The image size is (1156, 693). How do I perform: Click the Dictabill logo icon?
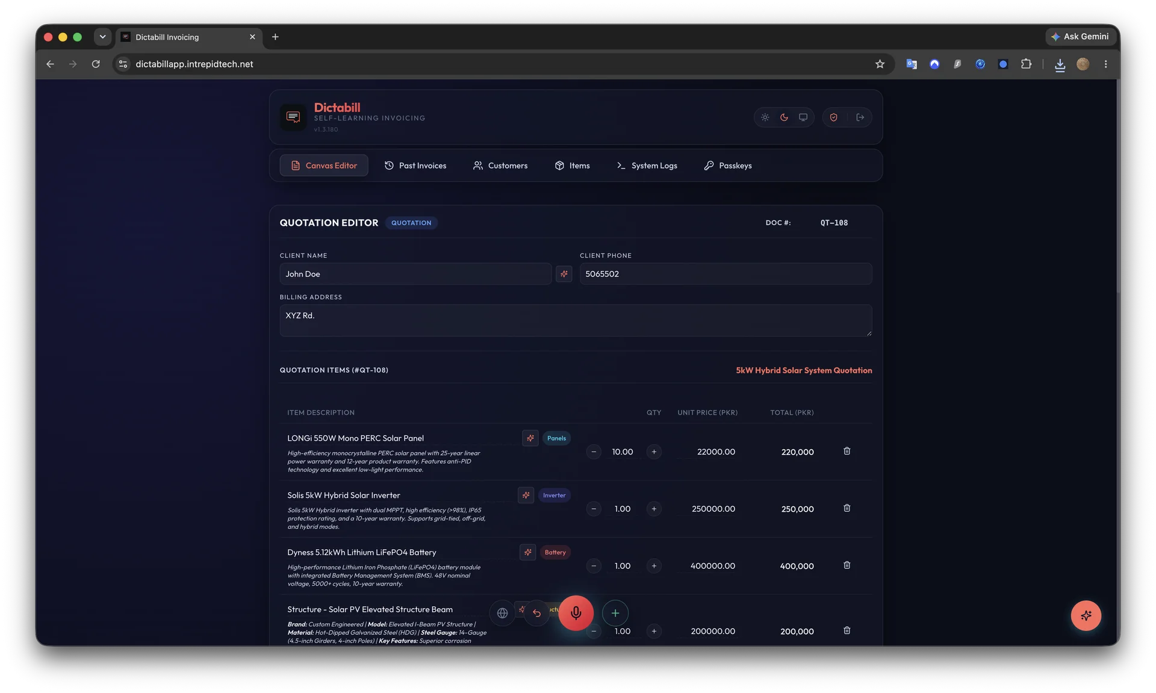293,117
